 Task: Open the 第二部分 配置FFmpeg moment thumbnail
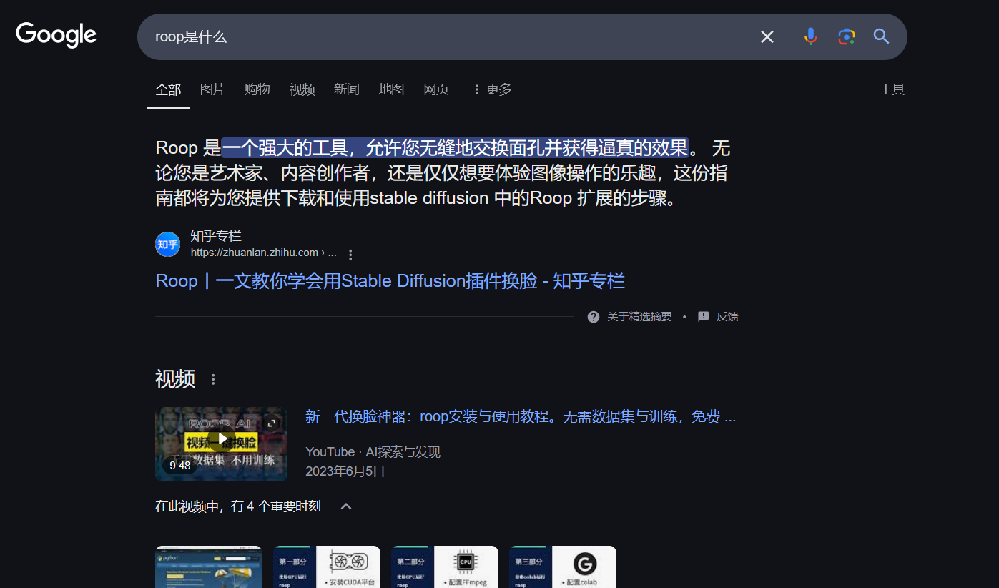coord(445,567)
